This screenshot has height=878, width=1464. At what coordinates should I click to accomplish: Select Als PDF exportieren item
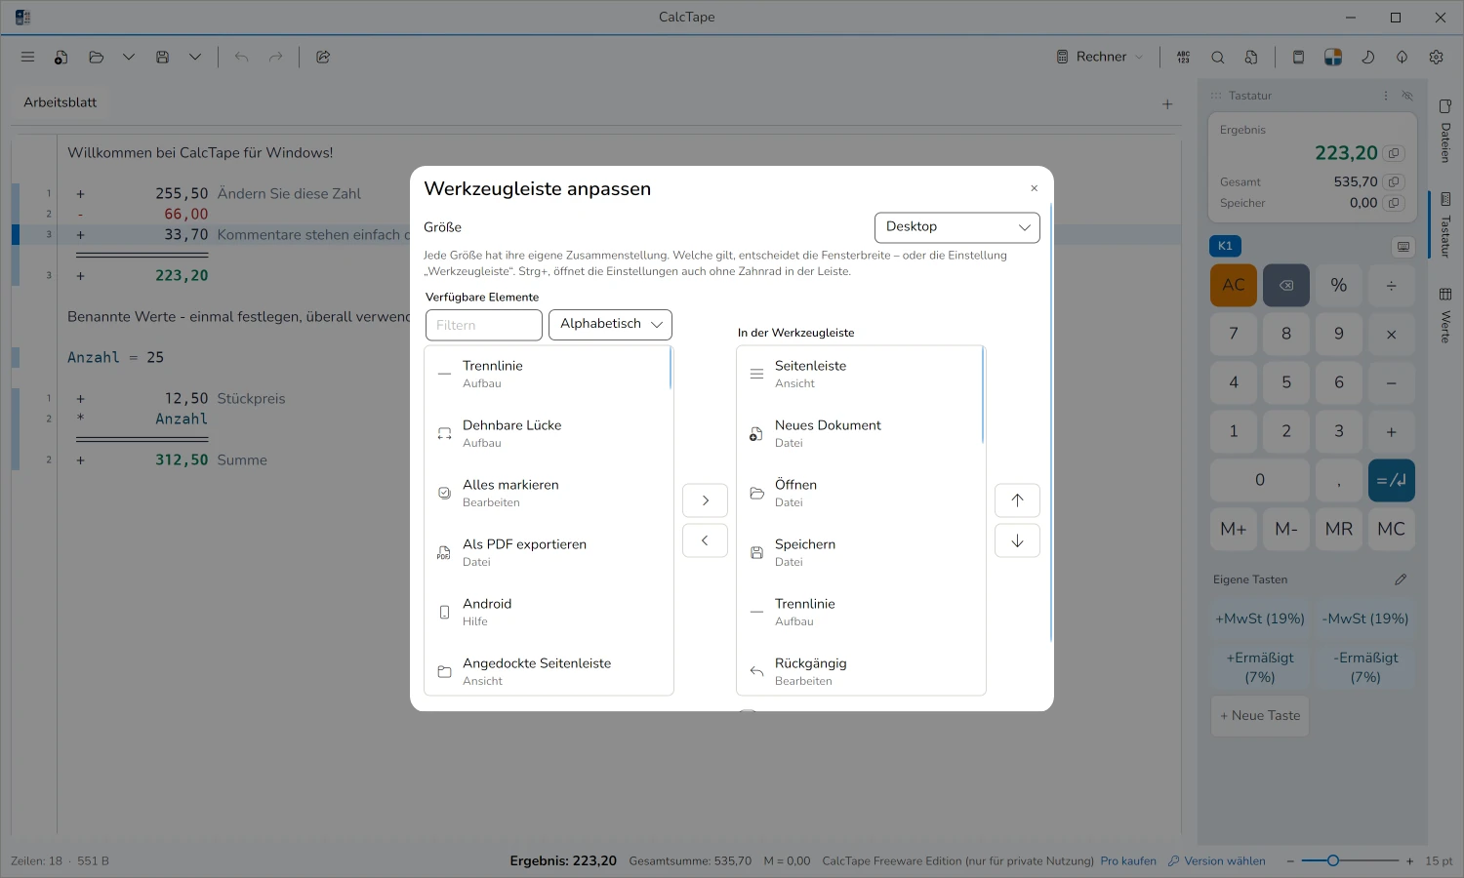pos(548,552)
